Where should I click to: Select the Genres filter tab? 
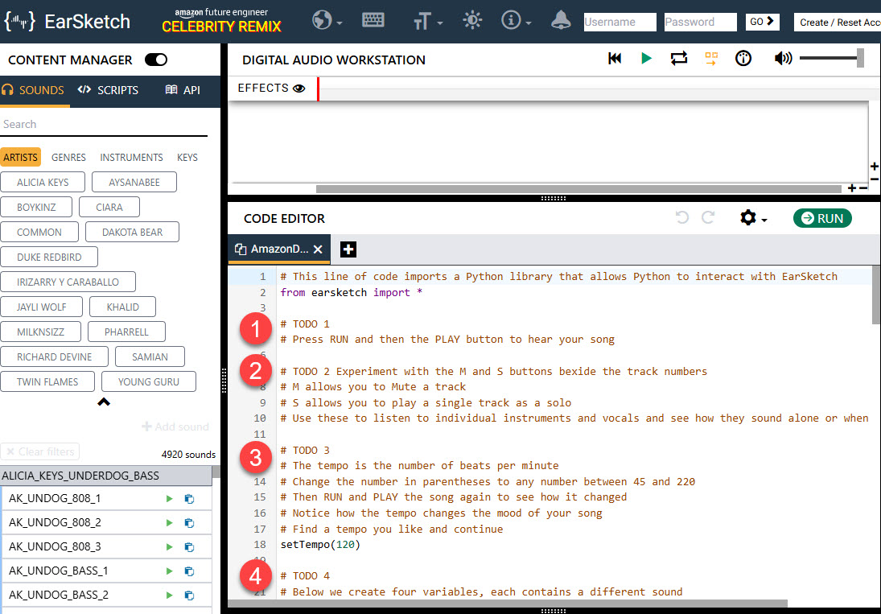pyautogui.click(x=68, y=158)
